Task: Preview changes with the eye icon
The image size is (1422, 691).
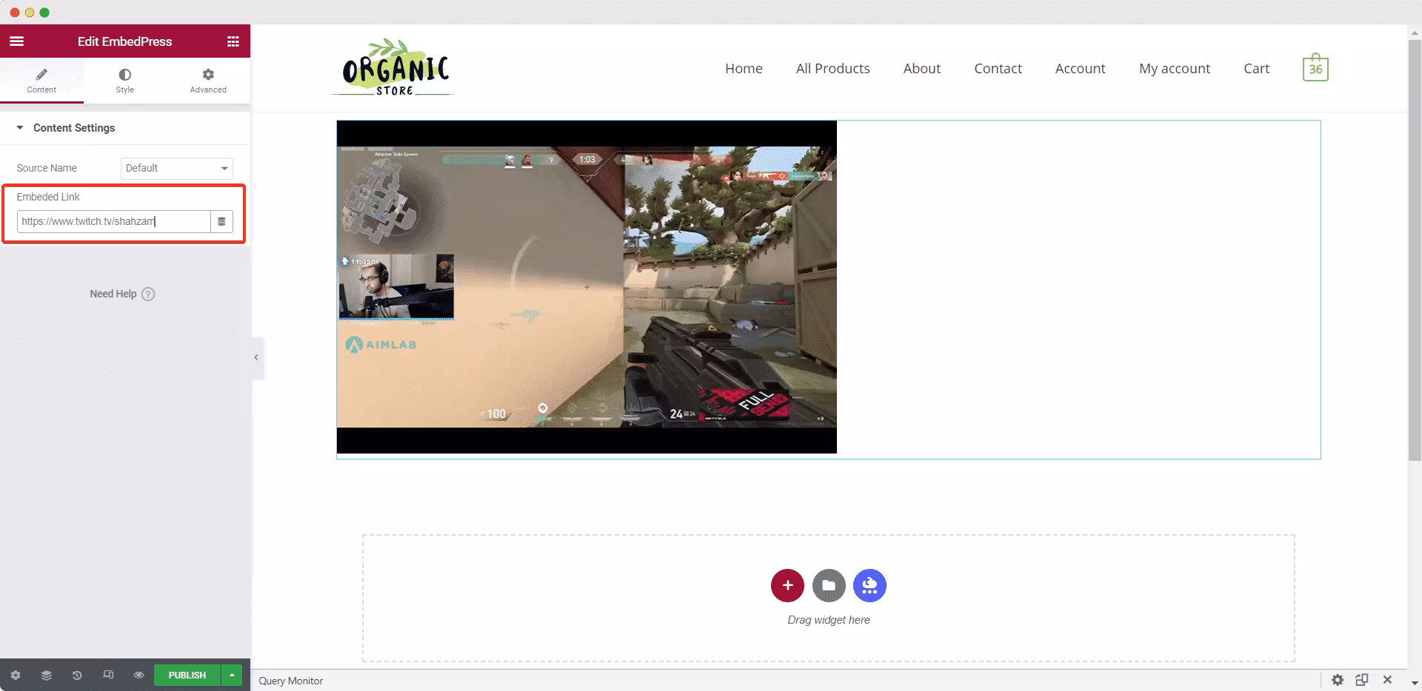Action: point(138,675)
